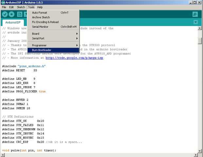Click the #define STK_FAILED 0x11 line

coord(23,125)
